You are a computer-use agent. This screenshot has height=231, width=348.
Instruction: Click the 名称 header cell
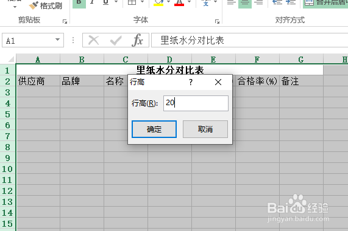[115, 81]
